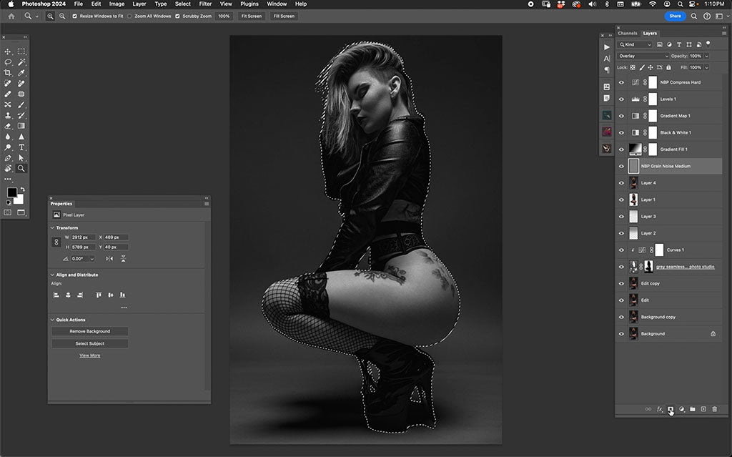
Task: Create a new adjustment layer
Action: tap(681, 409)
